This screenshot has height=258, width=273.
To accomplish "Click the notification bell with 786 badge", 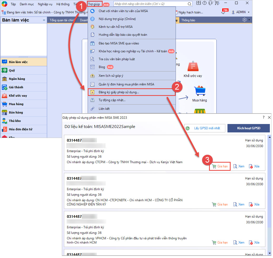I will pos(224,12).
